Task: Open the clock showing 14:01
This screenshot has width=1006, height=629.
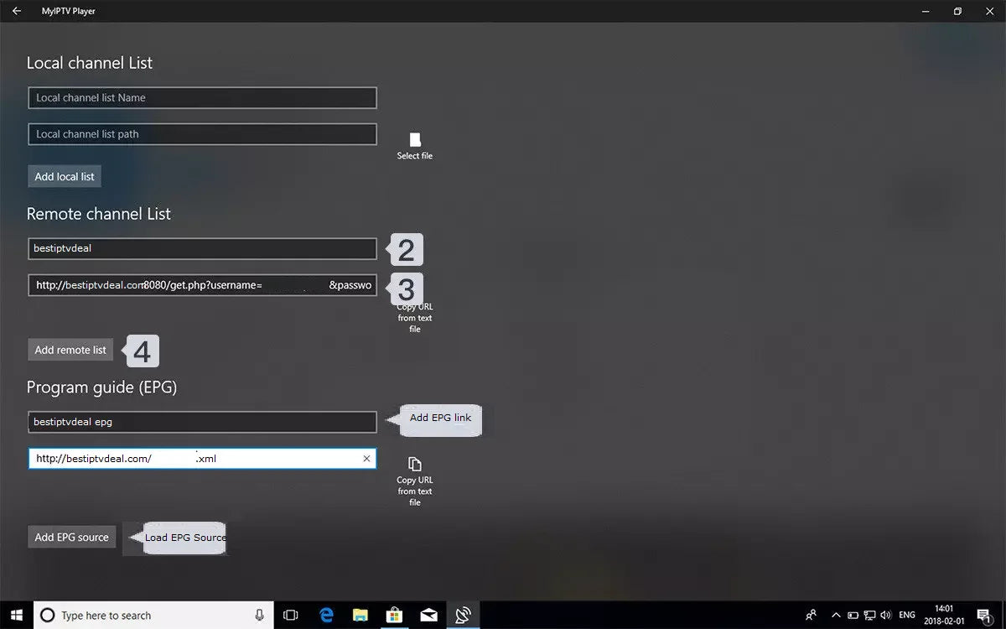Action: point(944,615)
